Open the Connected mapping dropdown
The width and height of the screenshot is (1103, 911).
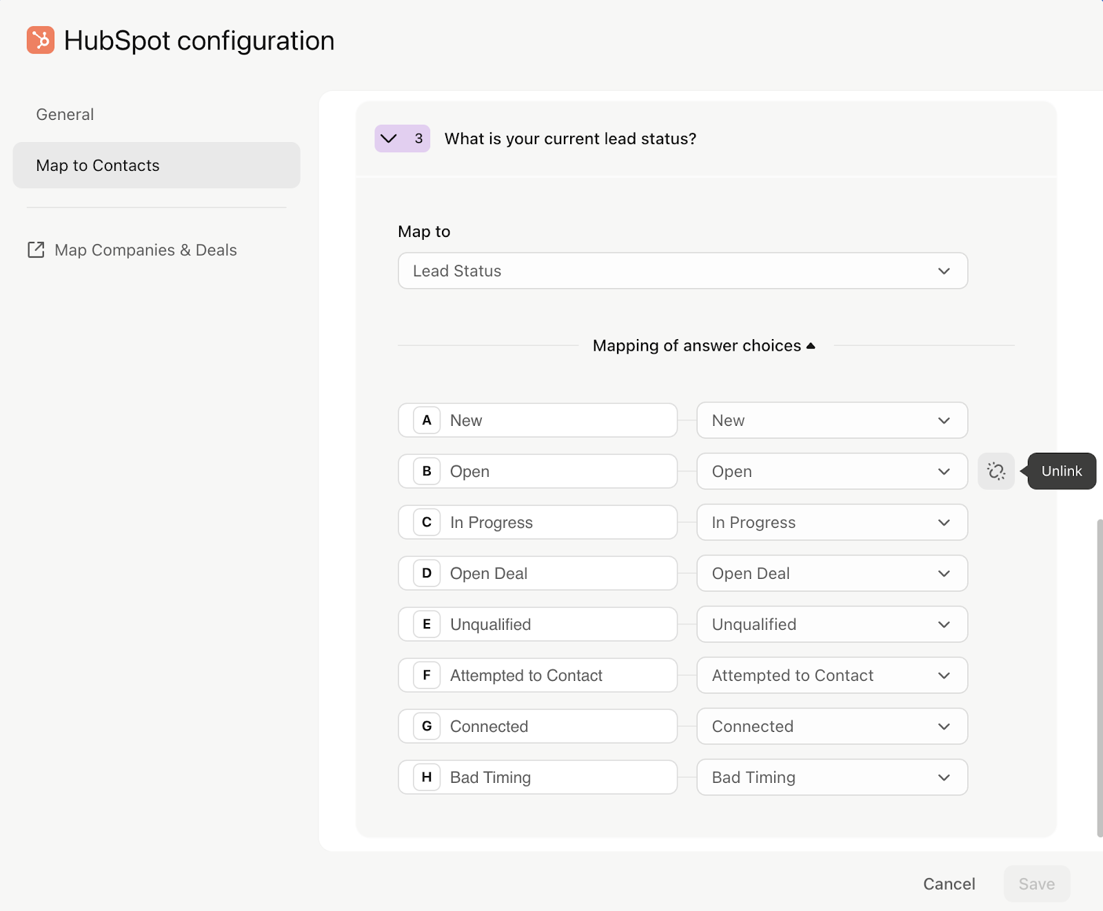832,726
